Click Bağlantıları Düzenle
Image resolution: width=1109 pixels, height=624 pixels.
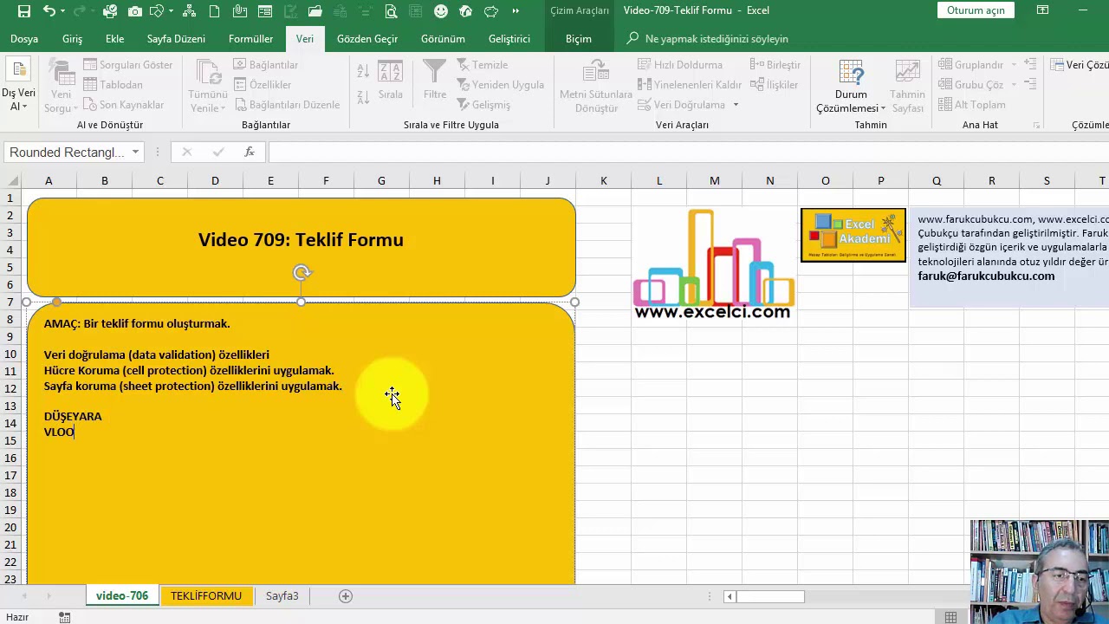(x=287, y=105)
